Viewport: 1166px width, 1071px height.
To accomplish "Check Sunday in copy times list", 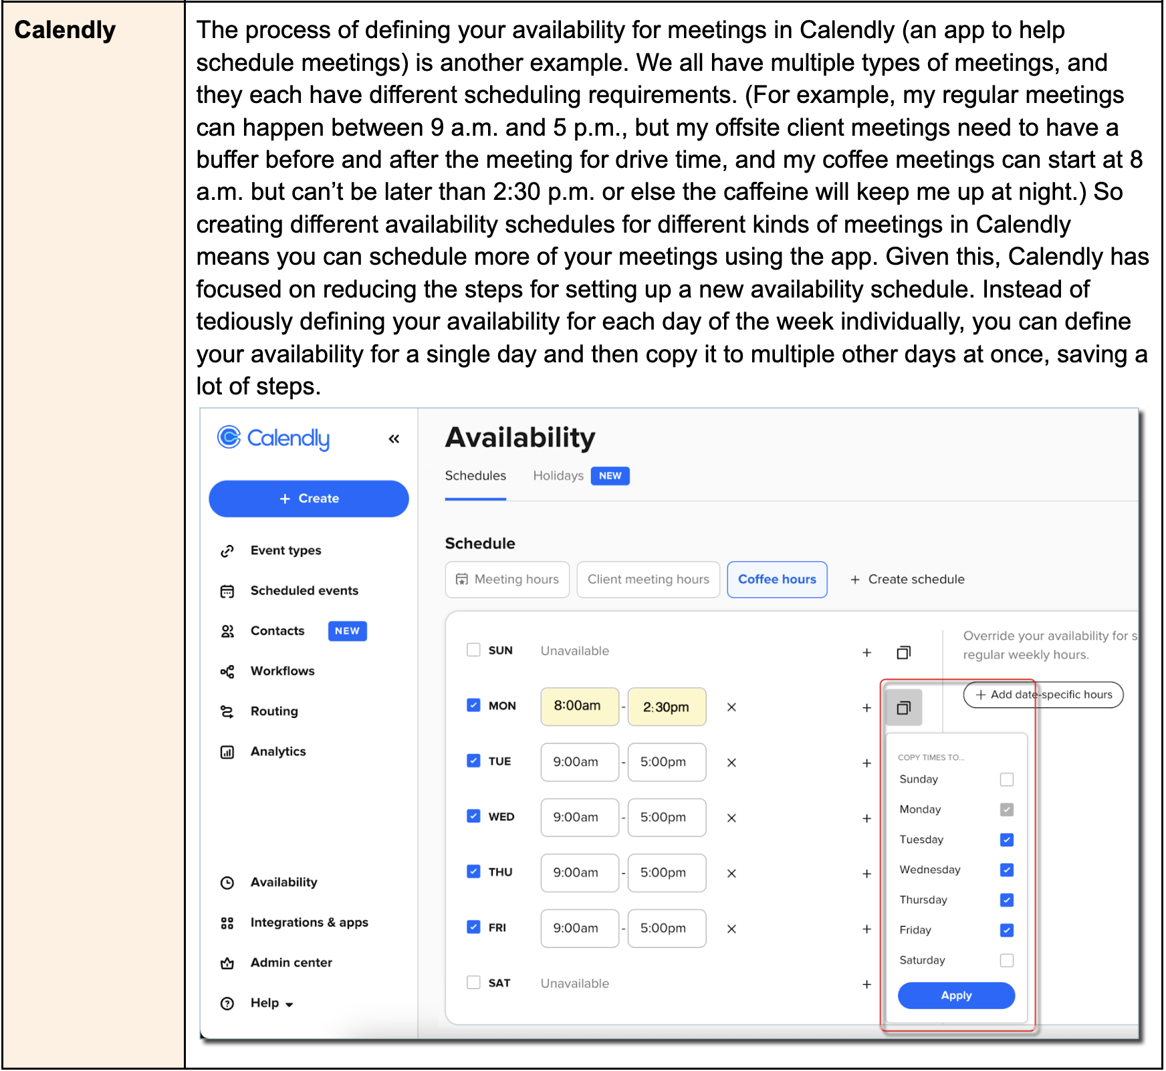I will pos(1007,780).
